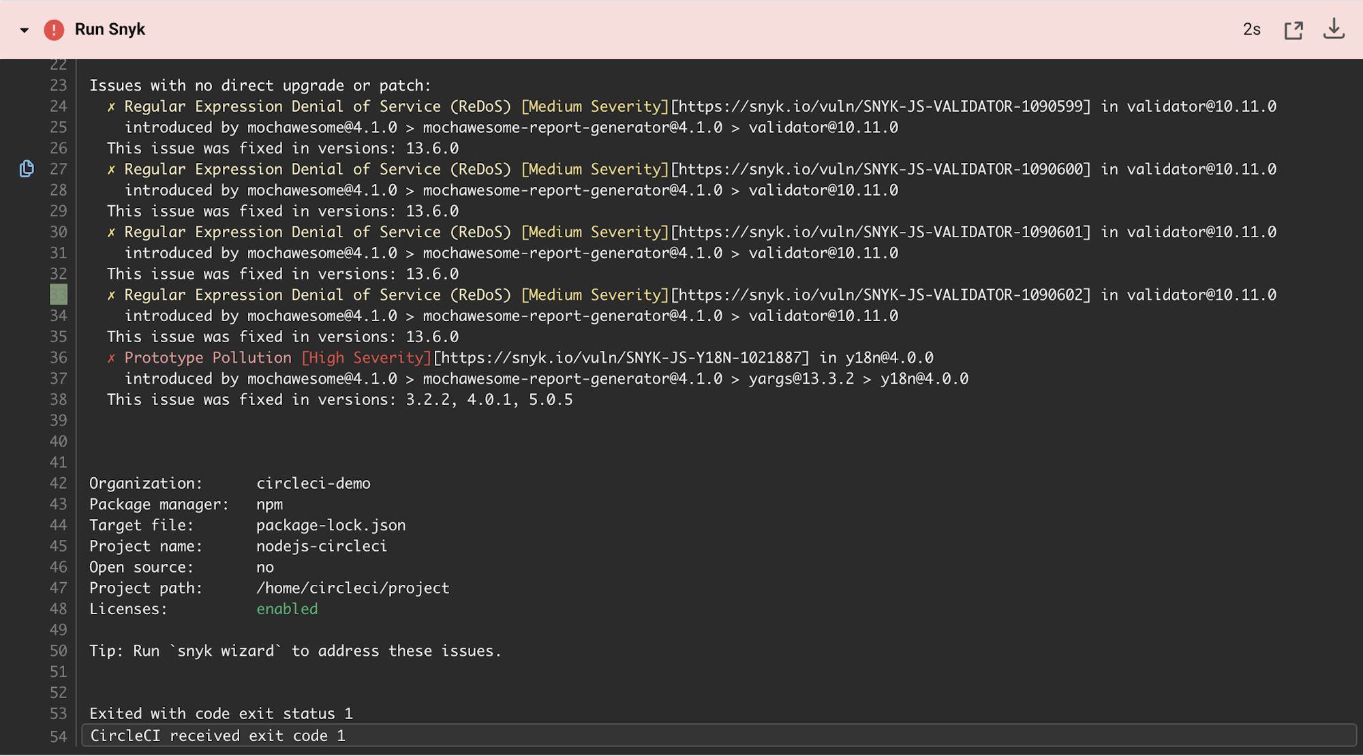
Task: Click the disclosure triangle beside Run Snyk
Action: [25, 30]
